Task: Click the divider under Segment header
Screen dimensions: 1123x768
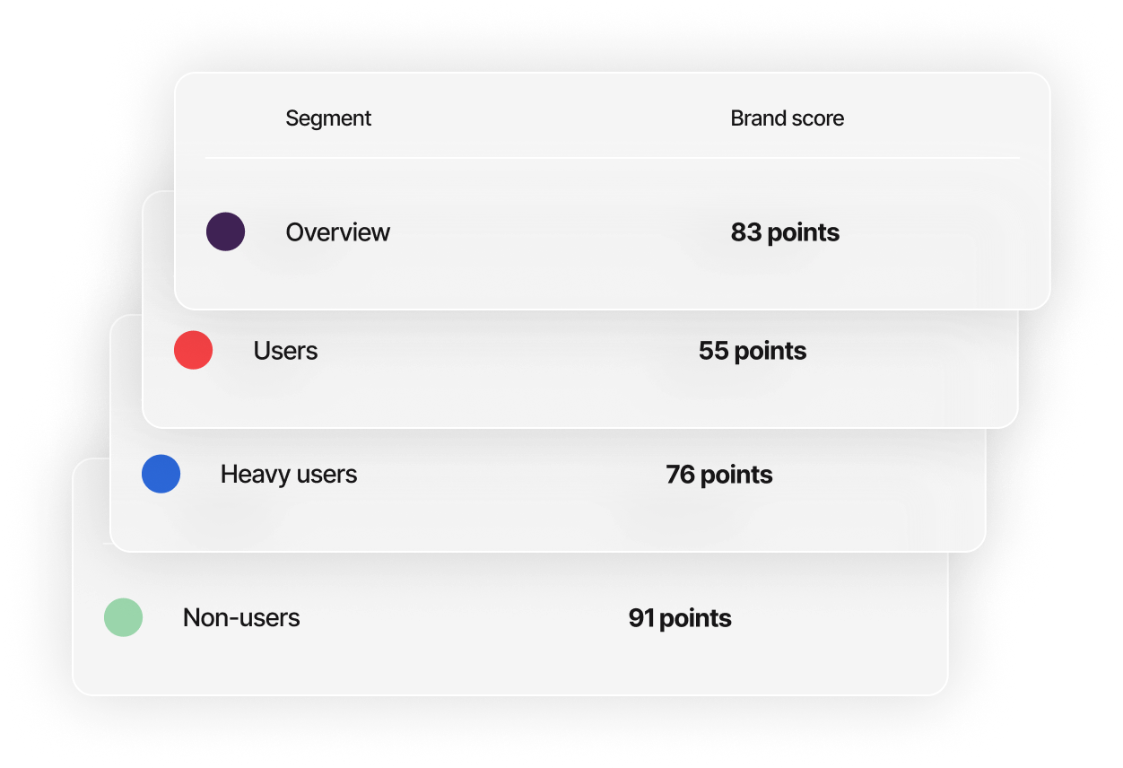Action: coord(612,158)
